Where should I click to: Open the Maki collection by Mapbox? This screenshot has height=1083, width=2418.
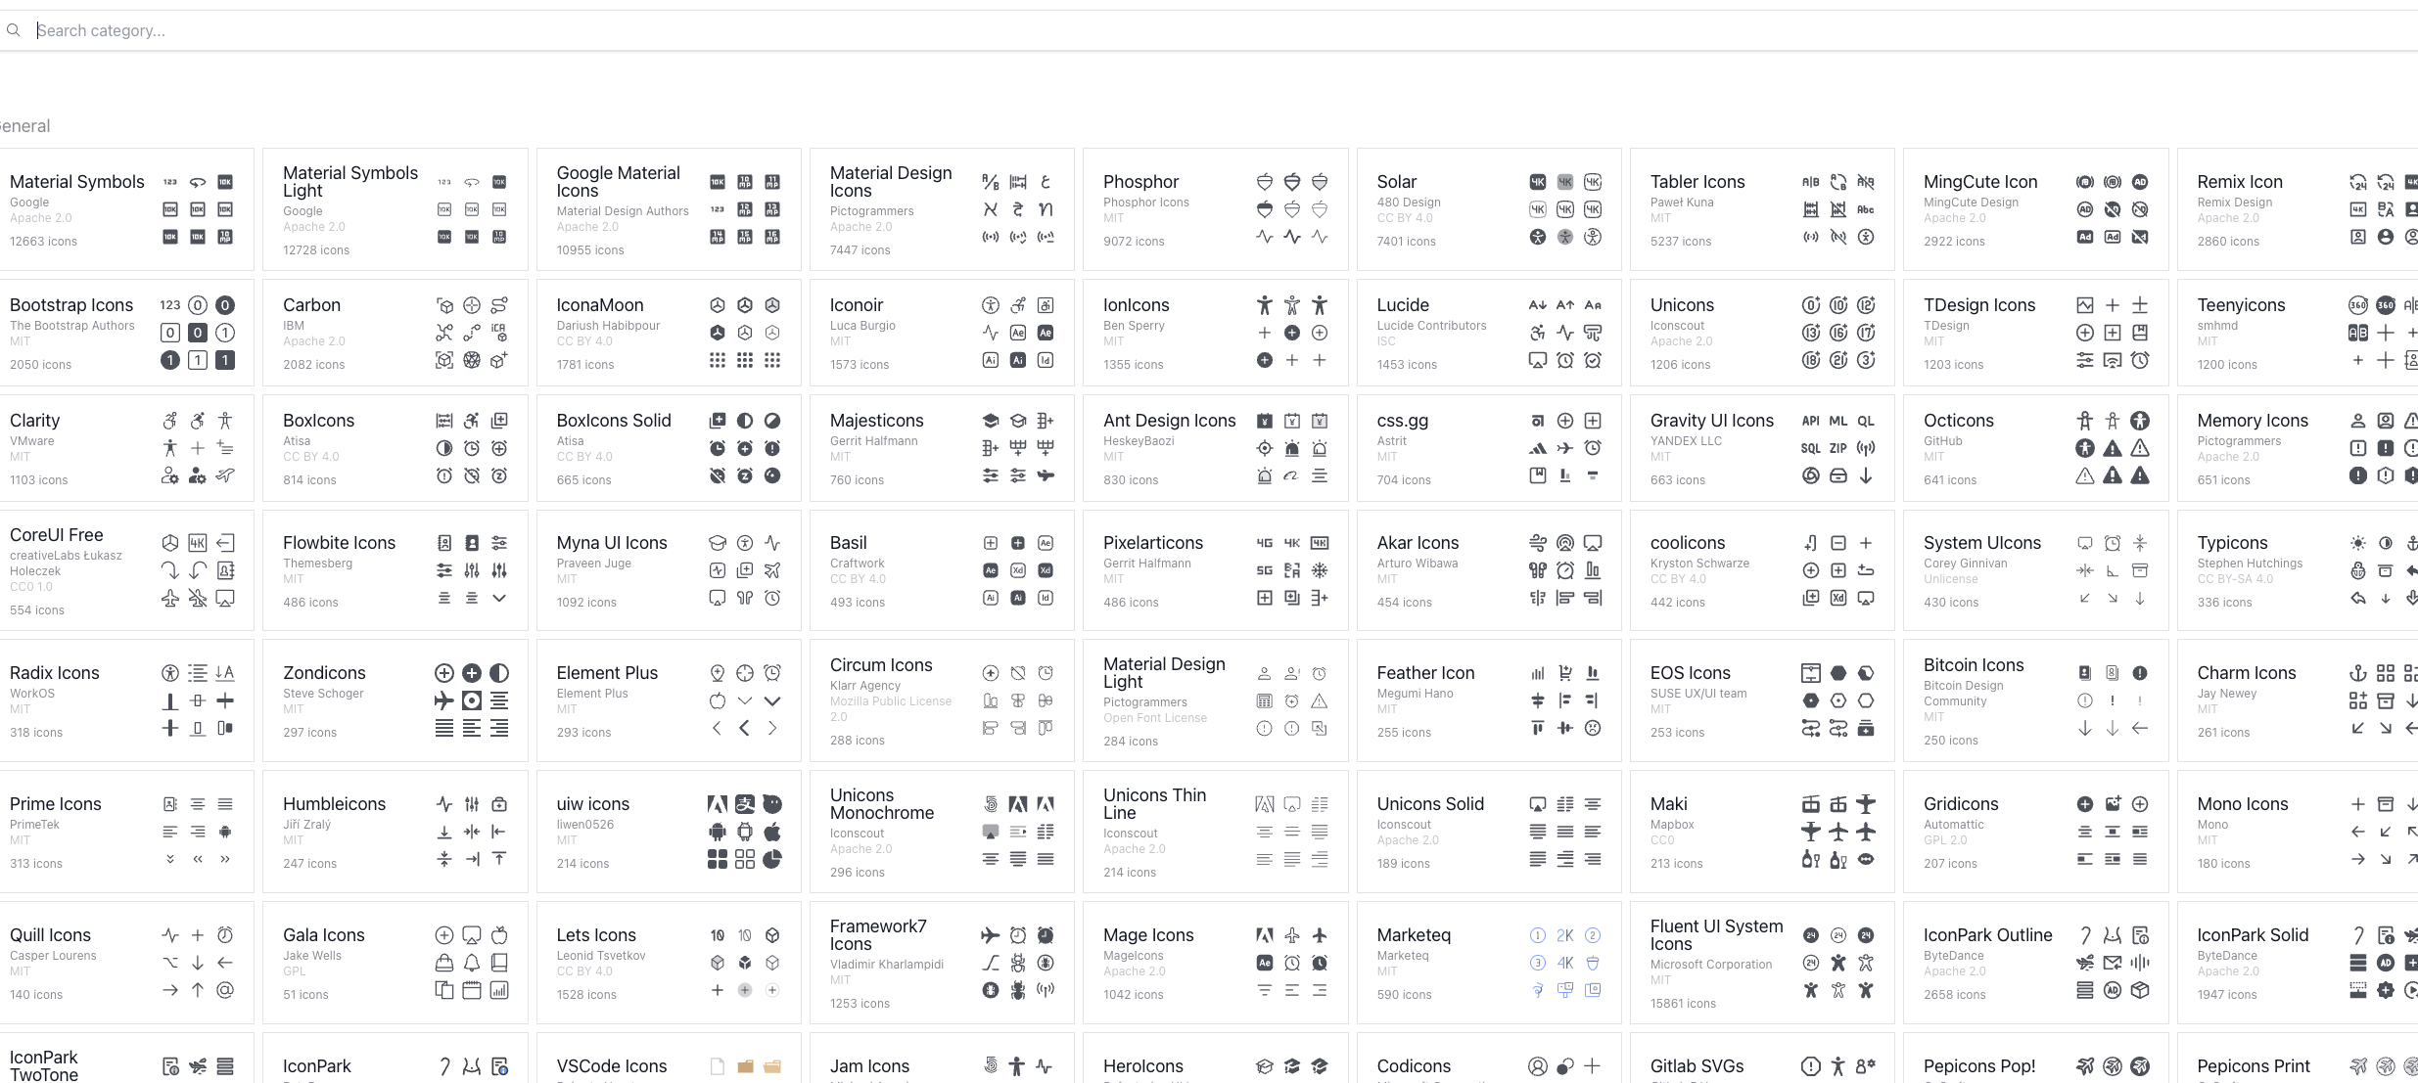(1762, 832)
